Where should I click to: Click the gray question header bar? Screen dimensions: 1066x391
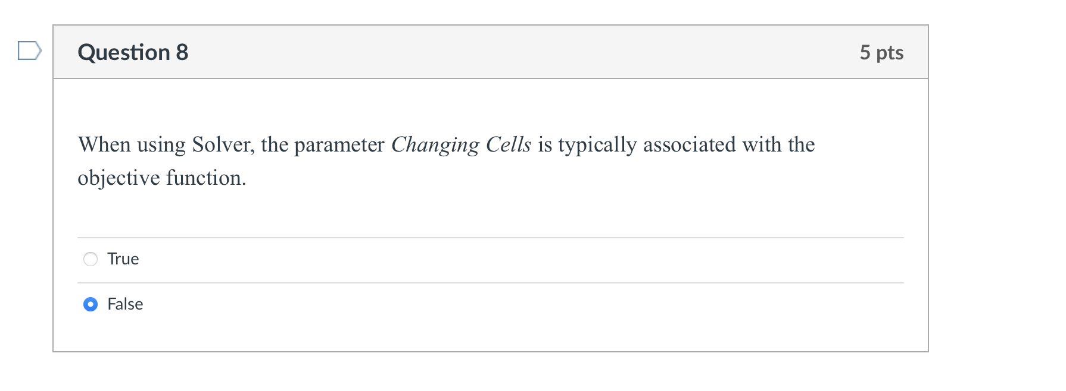click(x=491, y=52)
